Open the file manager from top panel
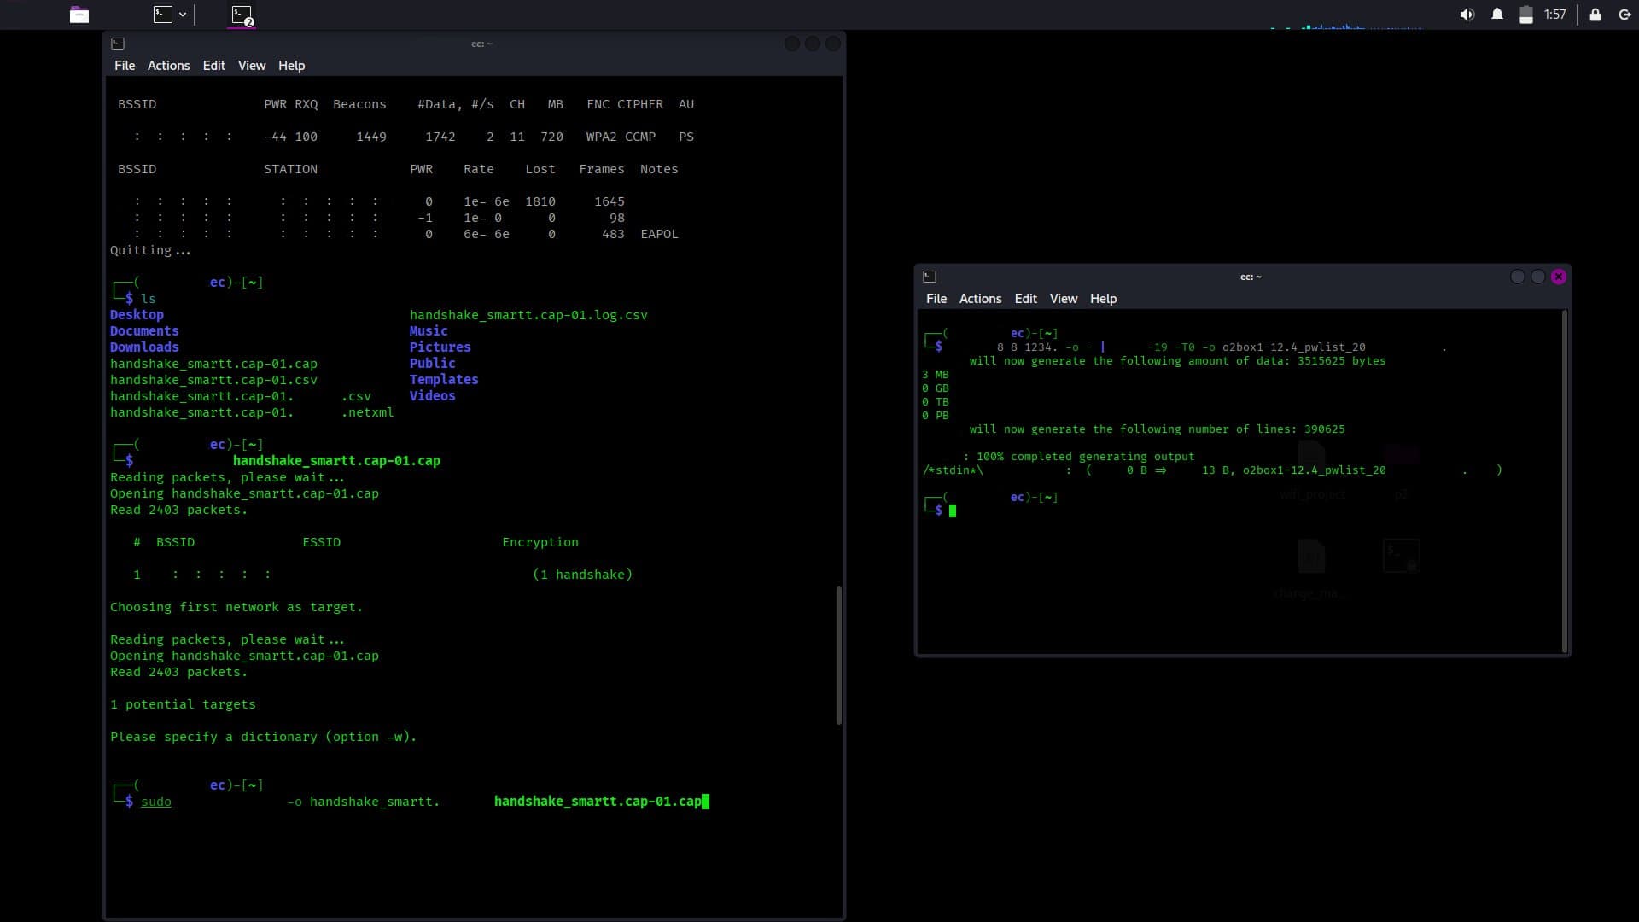 pos(79,15)
